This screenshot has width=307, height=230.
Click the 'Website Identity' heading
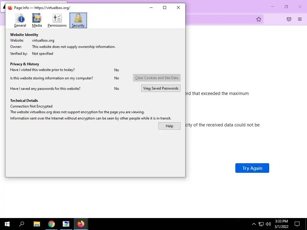[x=24, y=35]
